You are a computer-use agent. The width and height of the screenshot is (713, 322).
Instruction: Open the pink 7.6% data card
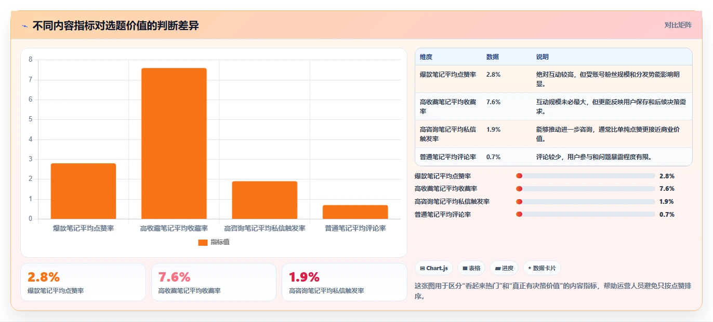214,282
